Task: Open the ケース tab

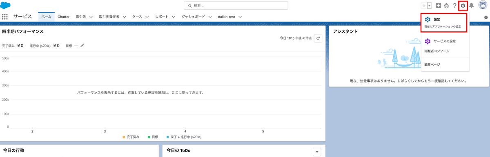Action: (x=138, y=17)
